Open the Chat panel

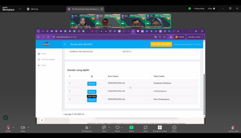point(104,129)
